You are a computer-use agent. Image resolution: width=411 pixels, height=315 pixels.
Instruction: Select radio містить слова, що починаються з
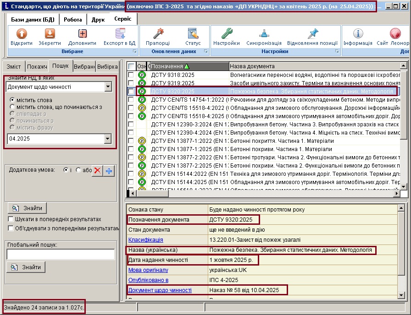tap(12, 107)
